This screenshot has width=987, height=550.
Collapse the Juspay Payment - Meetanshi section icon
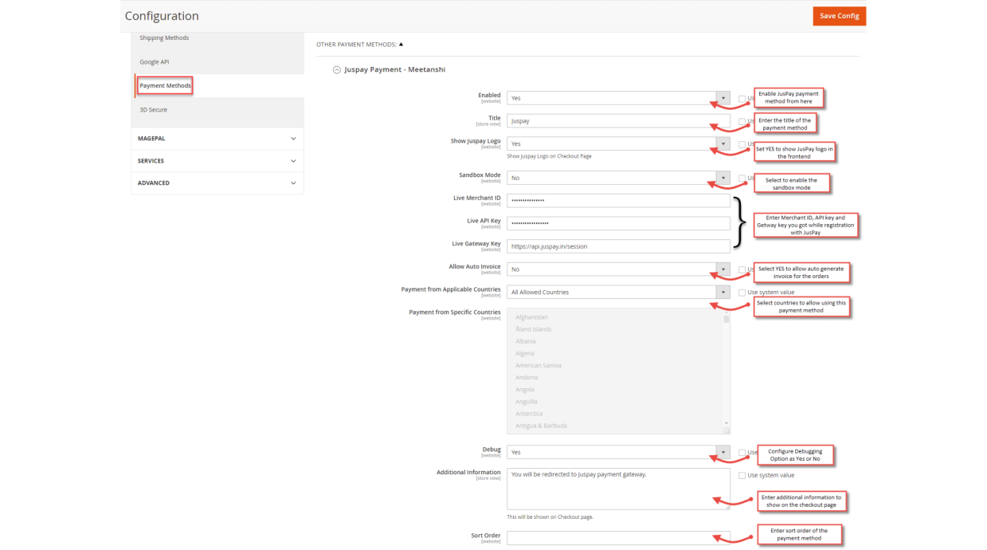[337, 70]
